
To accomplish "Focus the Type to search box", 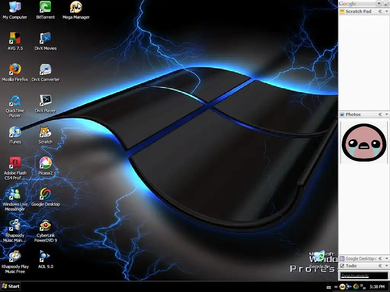I will pyautogui.click(x=364, y=276).
